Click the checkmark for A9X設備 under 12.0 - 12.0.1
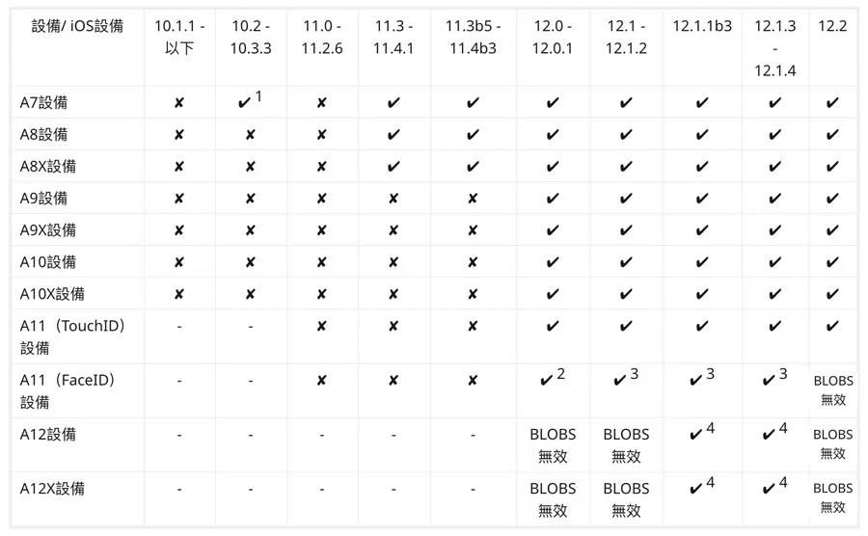 pyautogui.click(x=553, y=230)
